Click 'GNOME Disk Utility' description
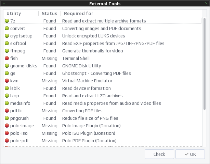Screen dimensions: 210x164 coord(81,66)
